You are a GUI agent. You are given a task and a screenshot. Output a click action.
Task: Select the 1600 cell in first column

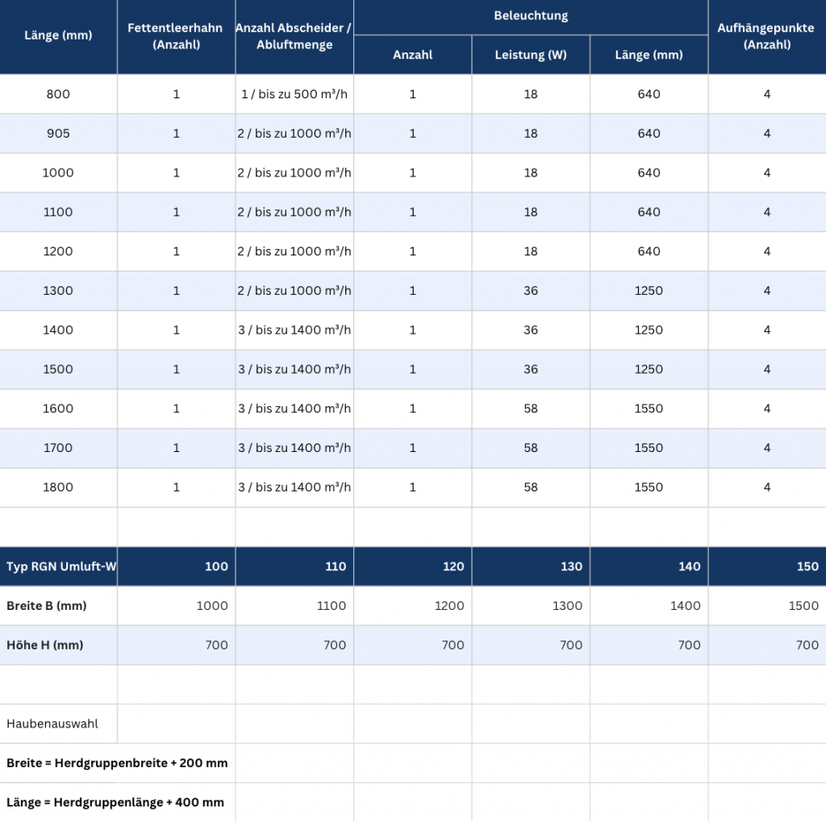tap(58, 408)
